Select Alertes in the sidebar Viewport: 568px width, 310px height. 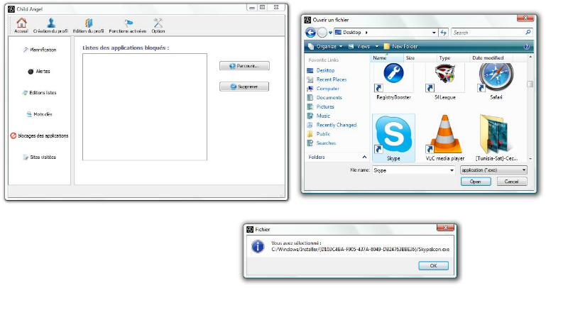(x=39, y=71)
